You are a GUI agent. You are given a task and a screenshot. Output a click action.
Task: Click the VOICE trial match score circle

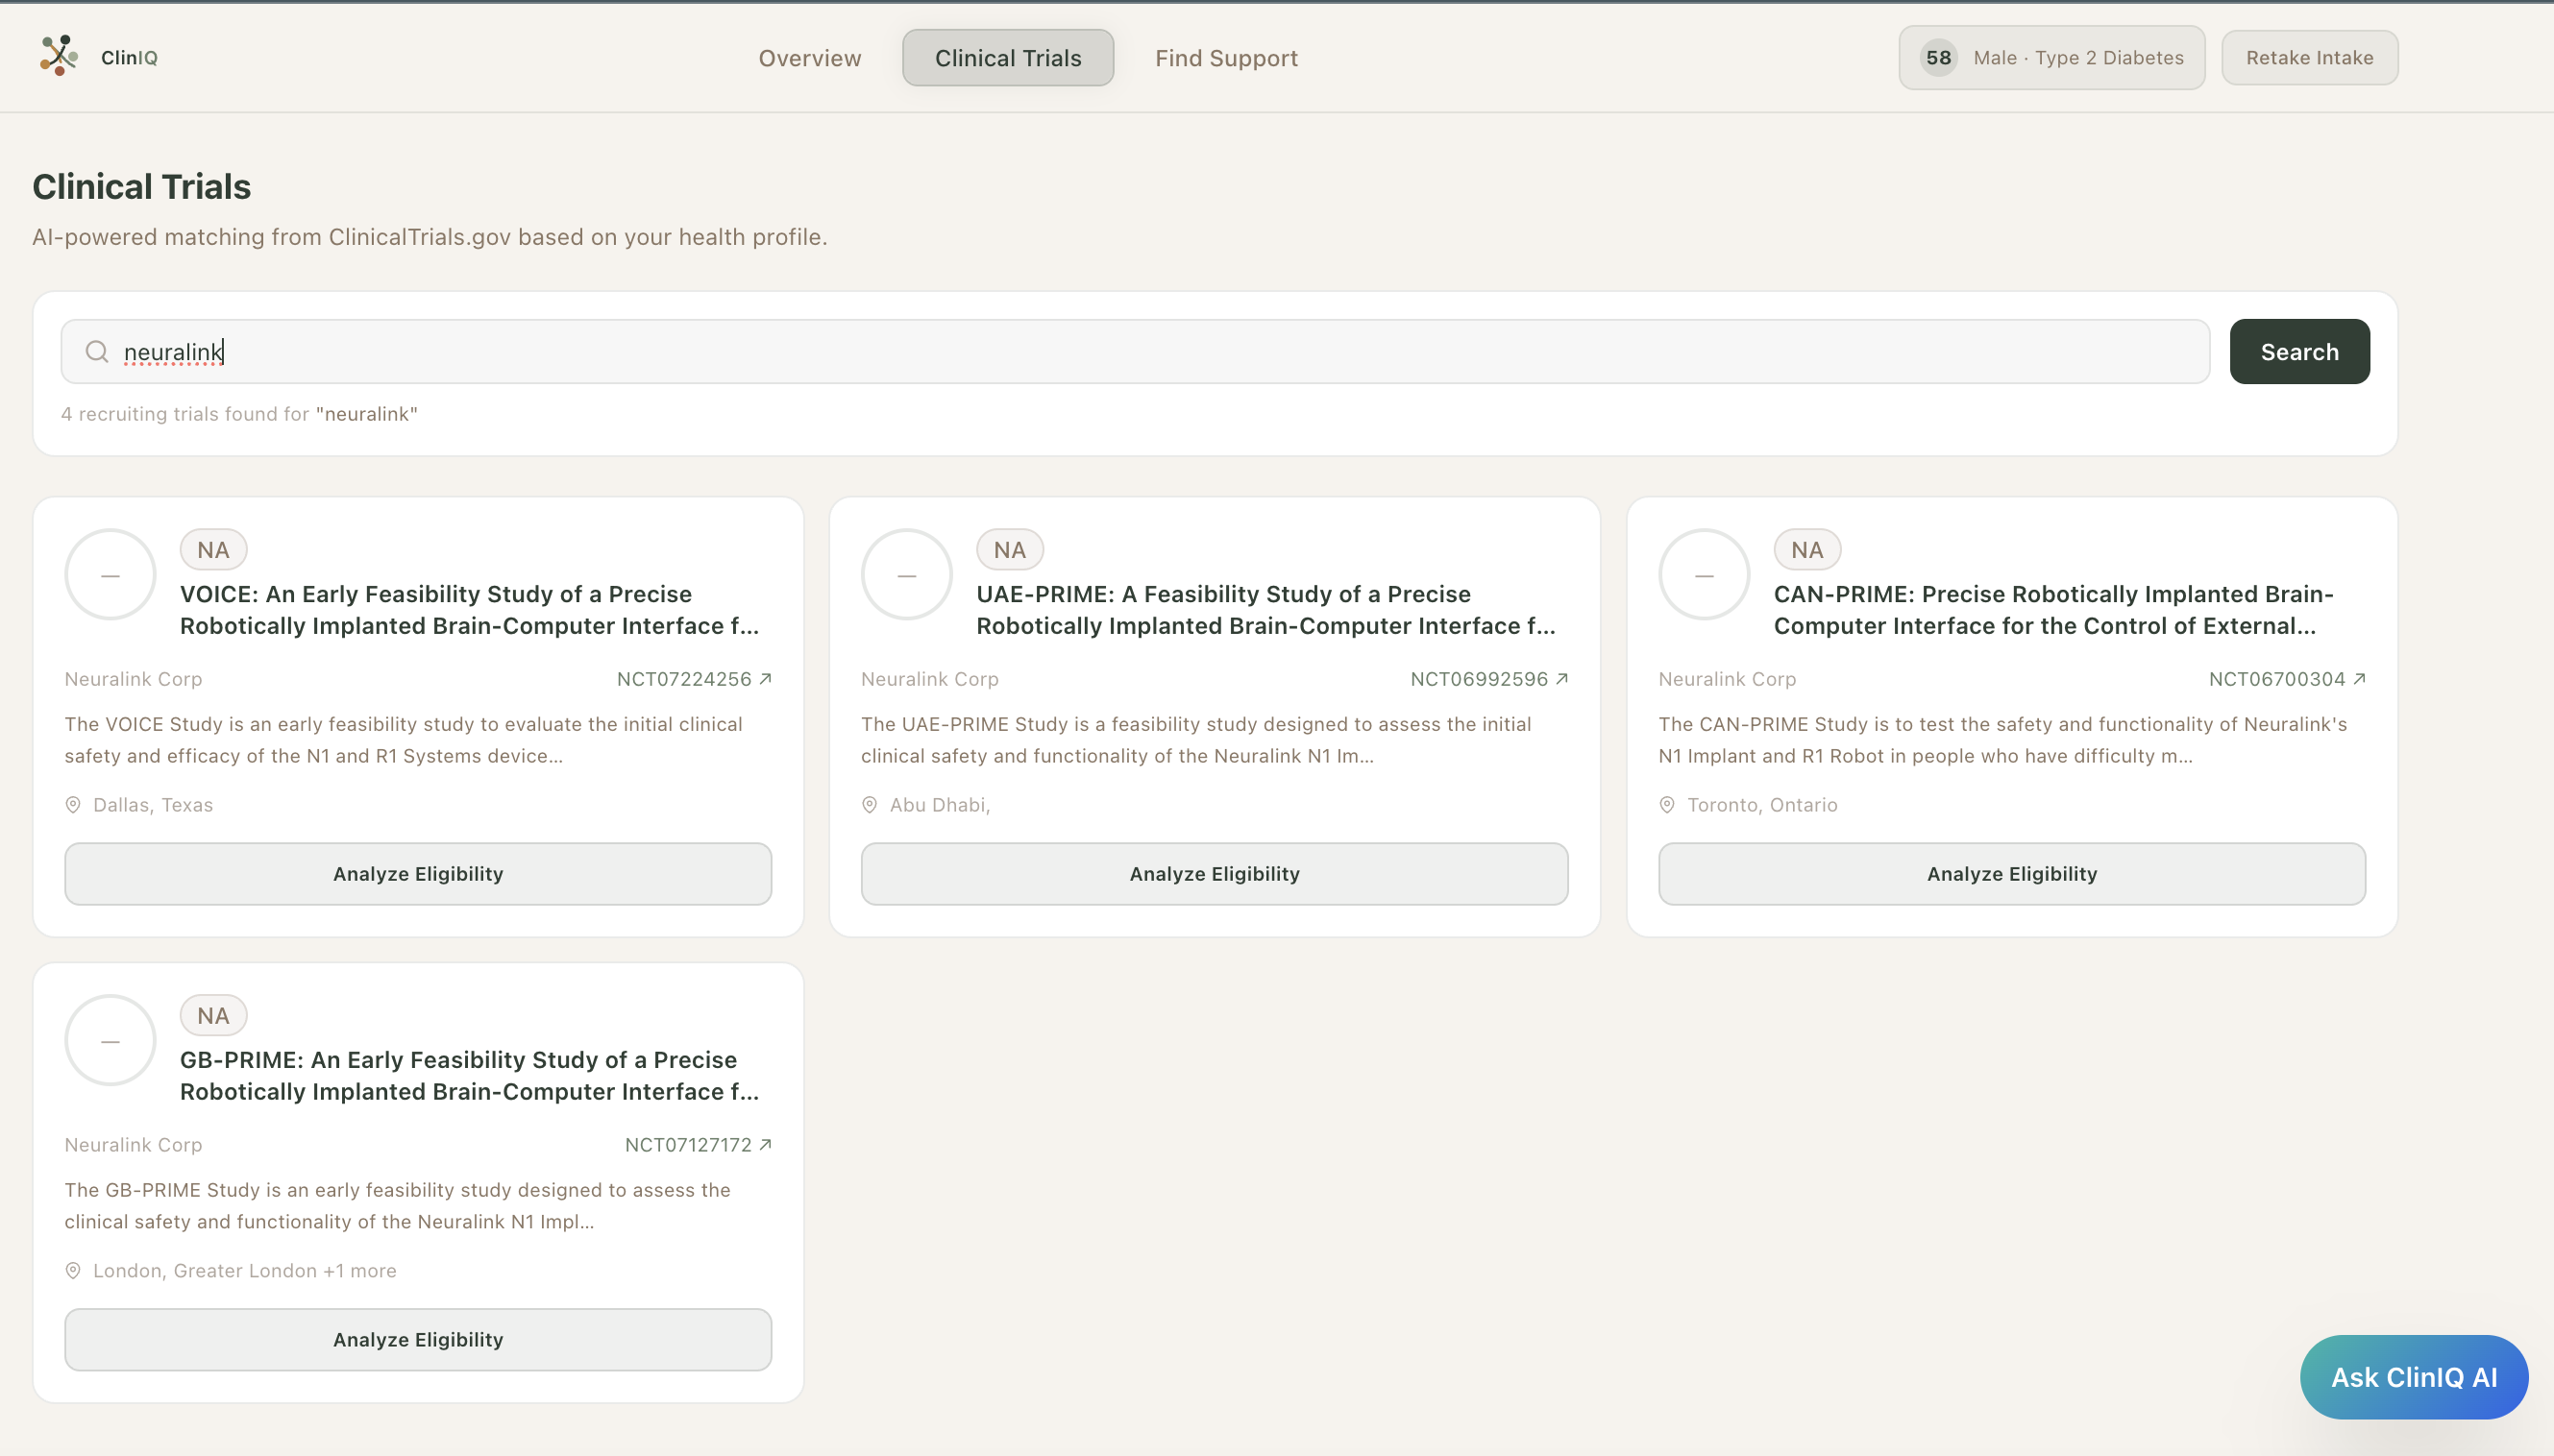(111, 575)
